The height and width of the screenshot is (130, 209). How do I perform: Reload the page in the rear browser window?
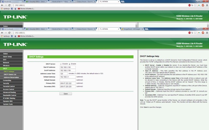pos(9,5)
